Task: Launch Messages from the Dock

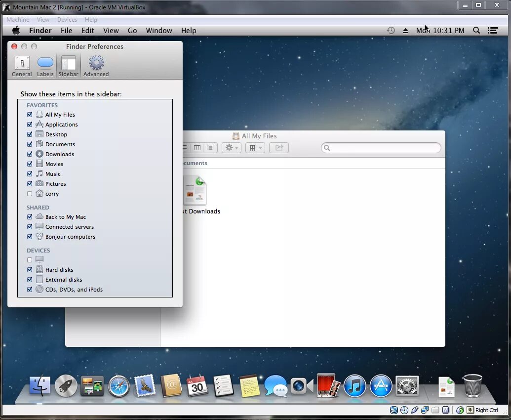Action: click(275, 386)
